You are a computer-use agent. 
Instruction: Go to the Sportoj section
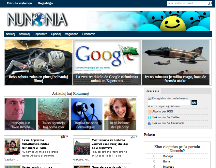tap(56, 34)
